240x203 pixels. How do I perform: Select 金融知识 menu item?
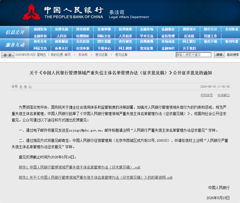(168, 48)
